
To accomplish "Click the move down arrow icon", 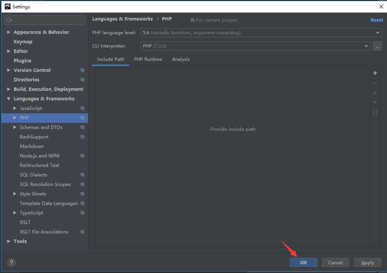I will pos(375,103).
